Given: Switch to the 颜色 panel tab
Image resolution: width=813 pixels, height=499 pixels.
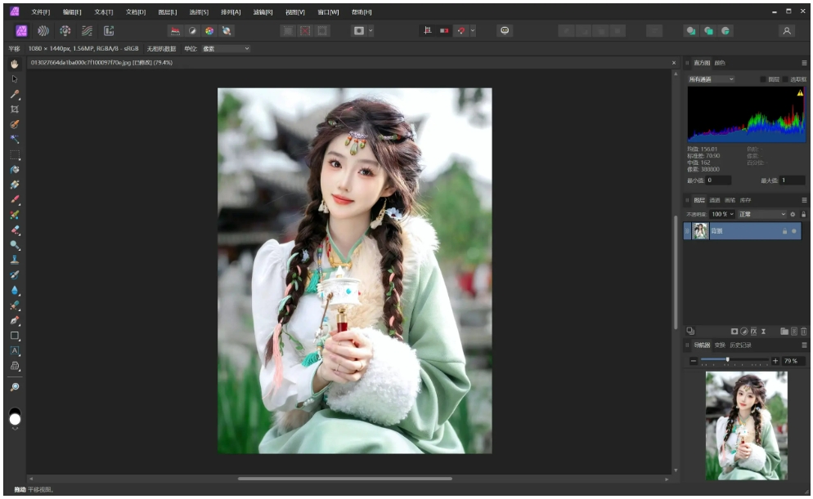Looking at the screenshot, I should tap(720, 63).
